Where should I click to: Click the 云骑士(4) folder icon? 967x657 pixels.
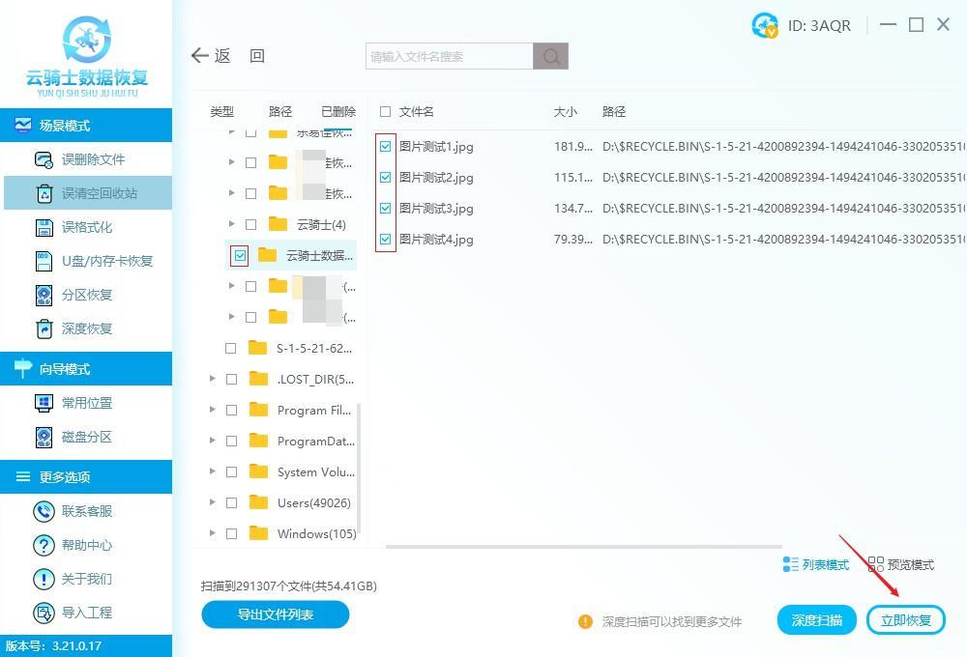(x=278, y=224)
